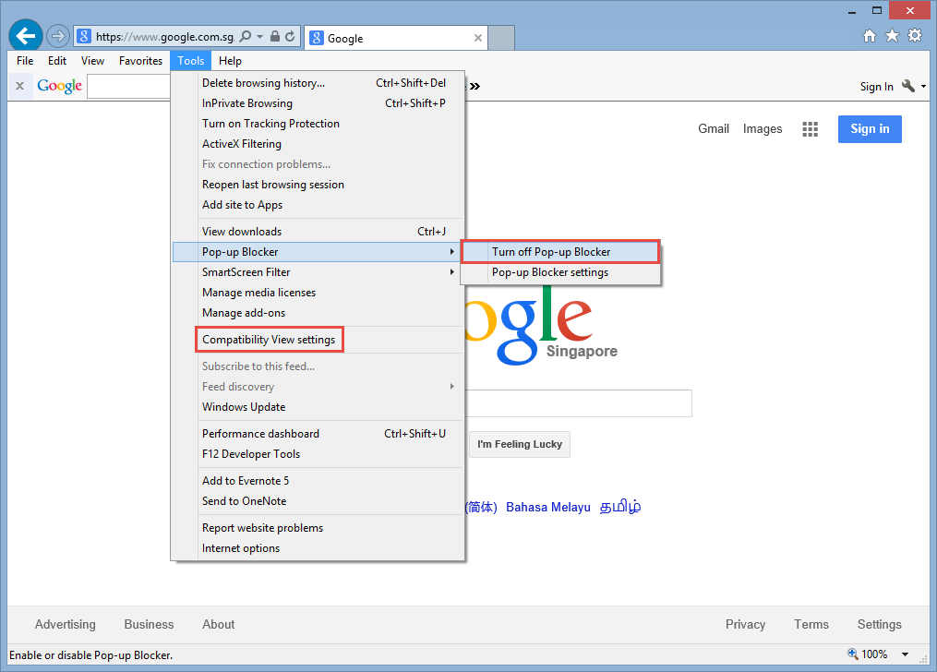
Task: Click the I'm Feeling Lucky button
Action: tap(520, 444)
